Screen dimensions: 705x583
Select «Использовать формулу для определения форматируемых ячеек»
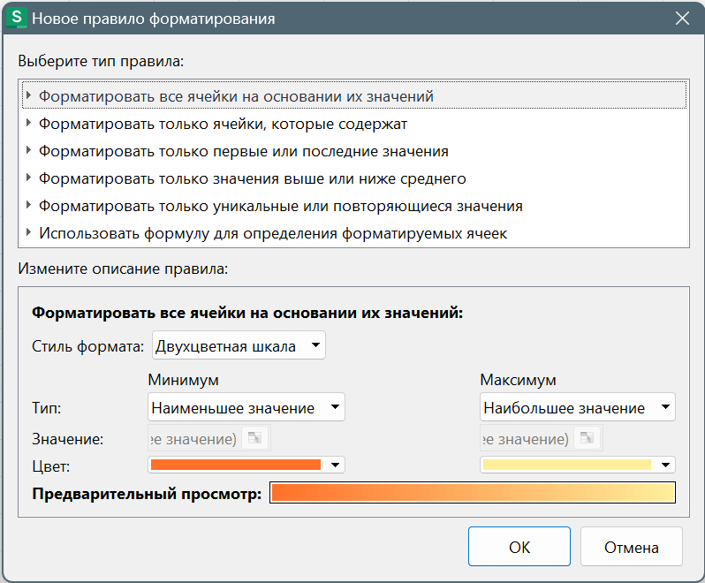(x=272, y=233)
